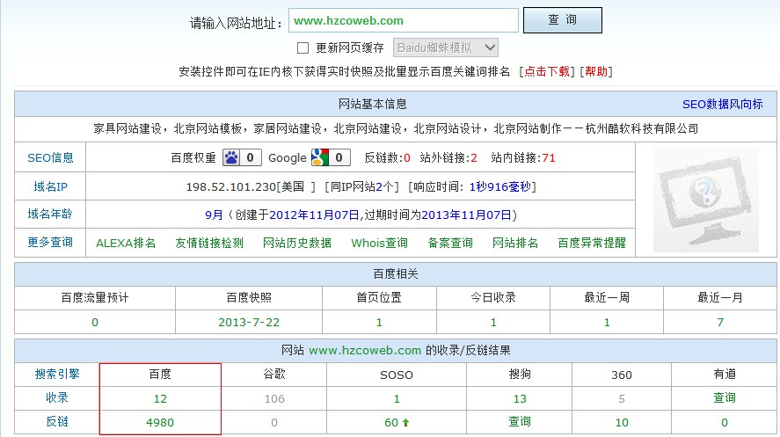Click the 今日收录 value 1

(x=493, y=322)
